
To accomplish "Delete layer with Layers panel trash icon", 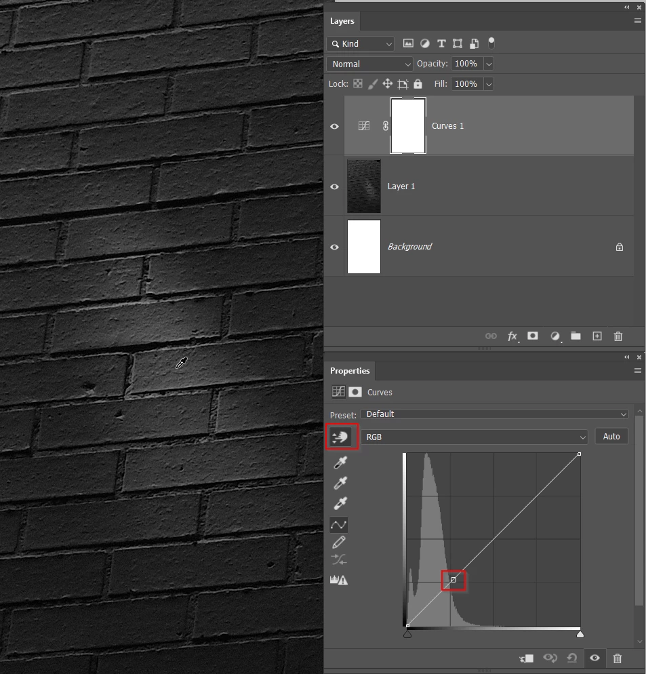I will coord(618,336).
